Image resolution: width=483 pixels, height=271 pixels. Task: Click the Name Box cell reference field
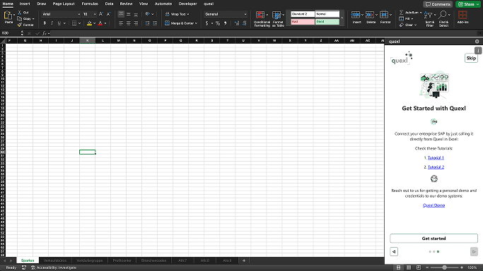10,33
